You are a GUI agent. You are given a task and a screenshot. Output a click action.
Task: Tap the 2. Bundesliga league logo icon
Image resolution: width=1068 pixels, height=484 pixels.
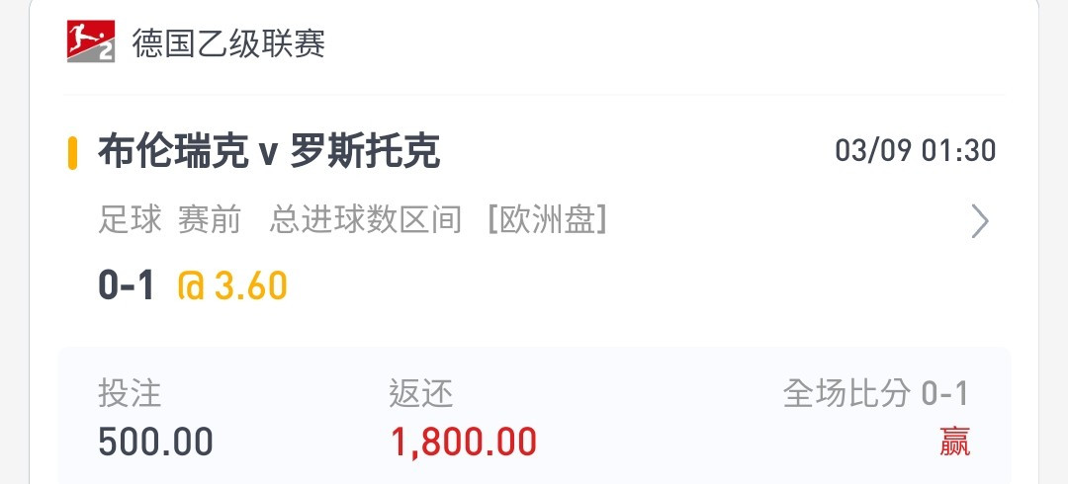tap(91, 41)
